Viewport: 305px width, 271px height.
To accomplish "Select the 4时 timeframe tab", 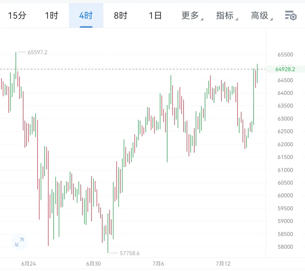I will [x=86, y=16].
